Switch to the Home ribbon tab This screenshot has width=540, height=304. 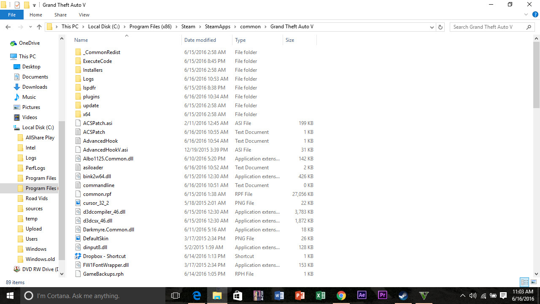point(36,15)
